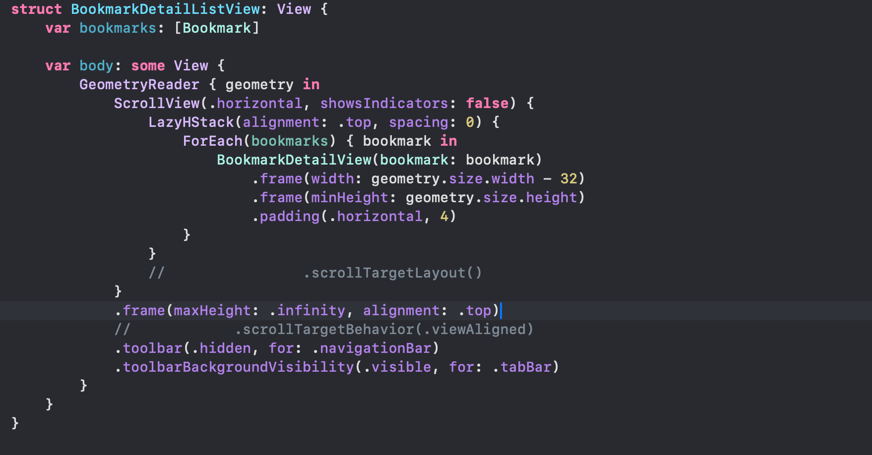Click the body property name
This screenshot has width=872, height=455.
(x=96, y=66)
